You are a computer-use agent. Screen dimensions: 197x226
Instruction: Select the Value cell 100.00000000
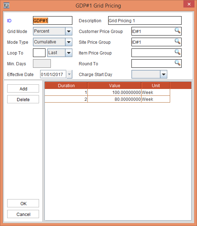point(114,93)
